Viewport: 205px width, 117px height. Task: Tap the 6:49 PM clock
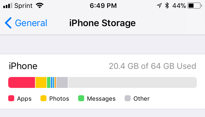tap(103, 6)
